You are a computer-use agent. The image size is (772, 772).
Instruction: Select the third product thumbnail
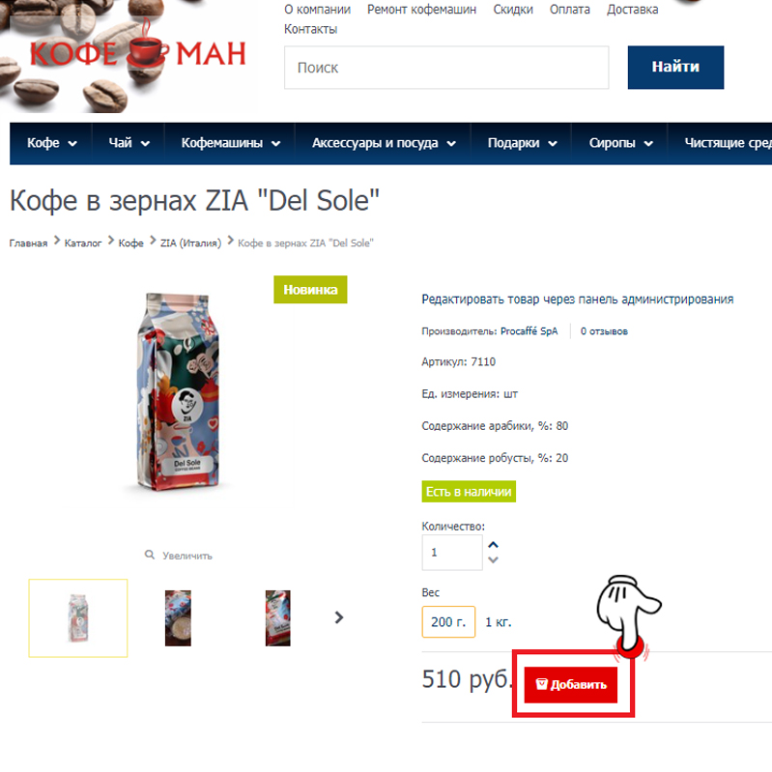(277, 618)
